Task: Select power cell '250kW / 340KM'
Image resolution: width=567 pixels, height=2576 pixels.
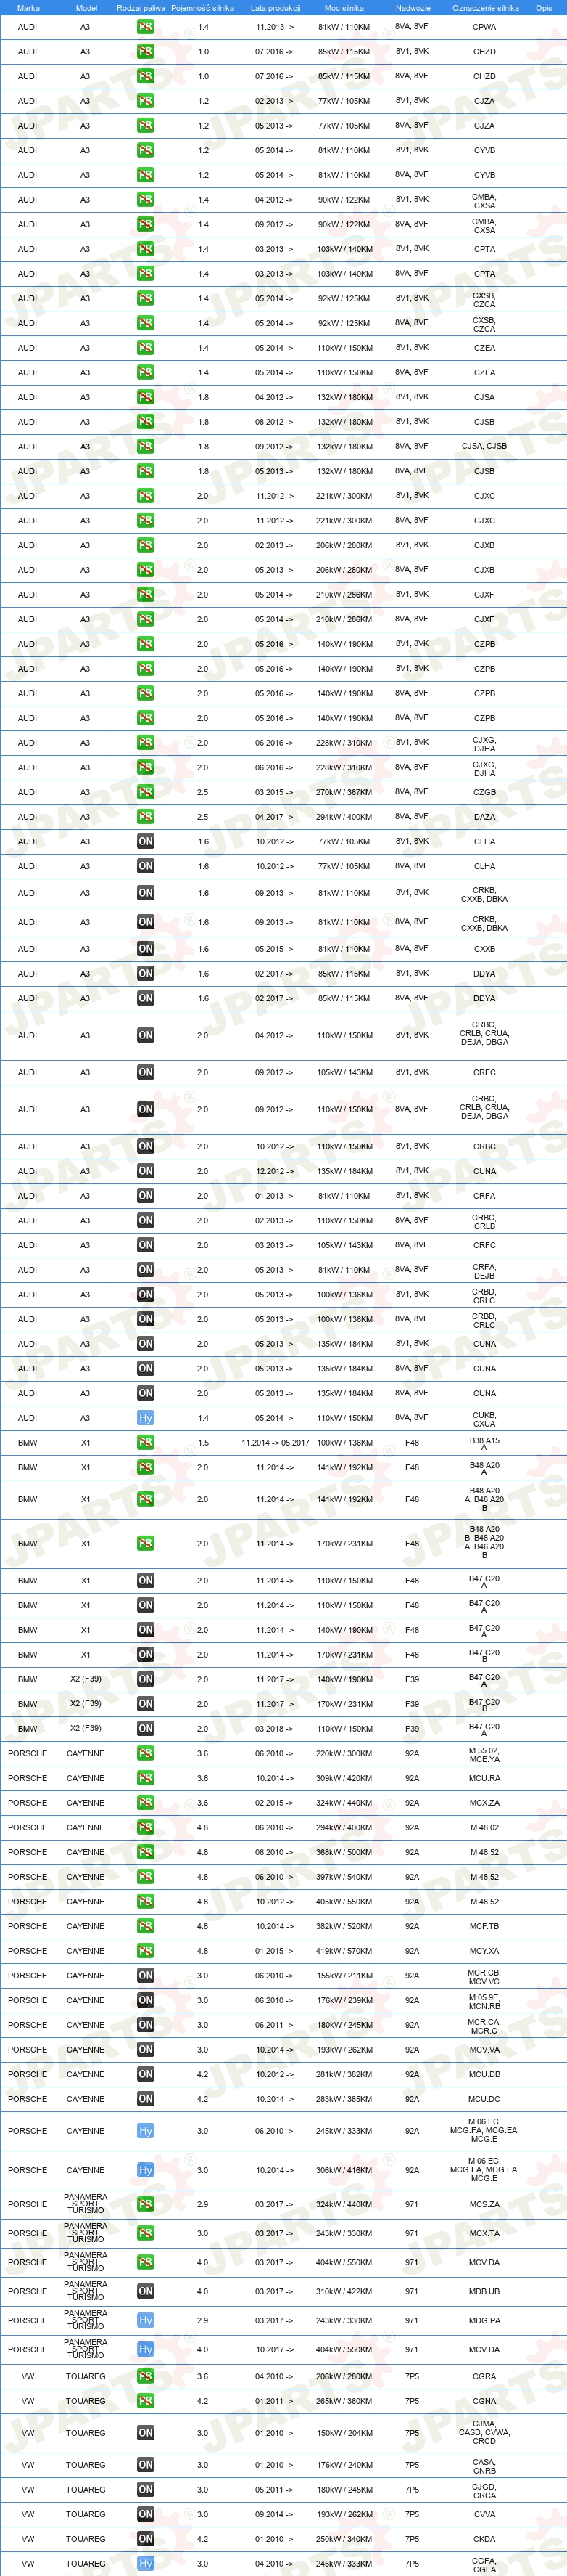Action: pos(344,2539)
